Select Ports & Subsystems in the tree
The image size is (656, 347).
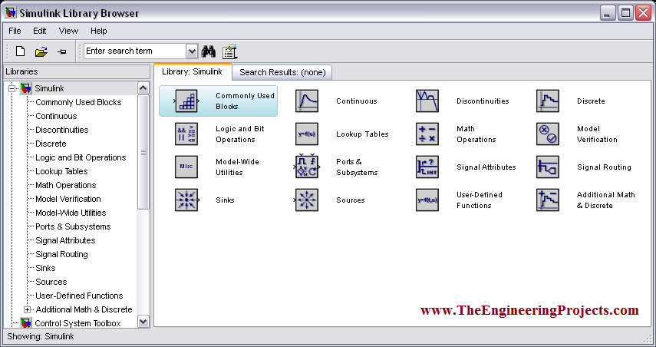click(x=73, y=226)
